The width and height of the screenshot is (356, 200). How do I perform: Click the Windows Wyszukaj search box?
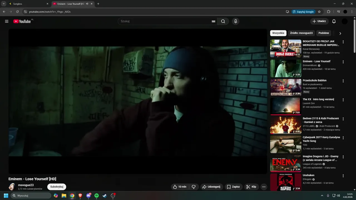point(31,196)
